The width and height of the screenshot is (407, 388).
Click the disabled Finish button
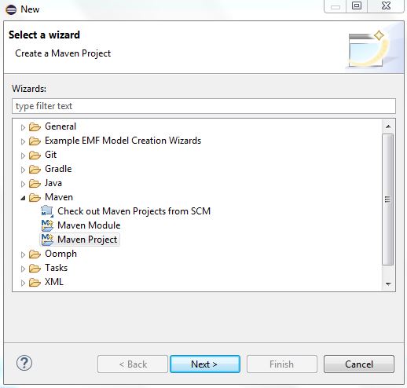click(x=282, y=364)
